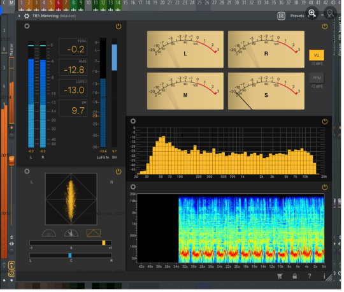Open the TRS Metering plugin settings gear

tap(27, 16)
